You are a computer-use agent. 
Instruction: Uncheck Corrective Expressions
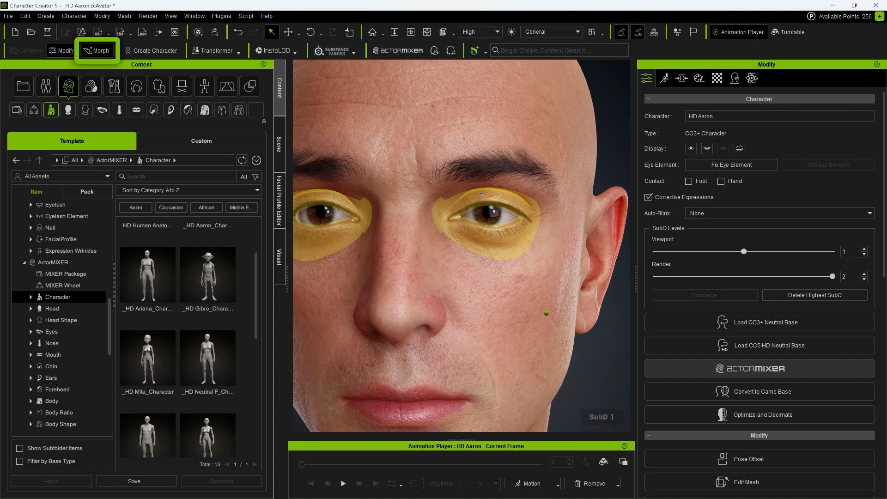pyautogui.click(x=648, y=197)
